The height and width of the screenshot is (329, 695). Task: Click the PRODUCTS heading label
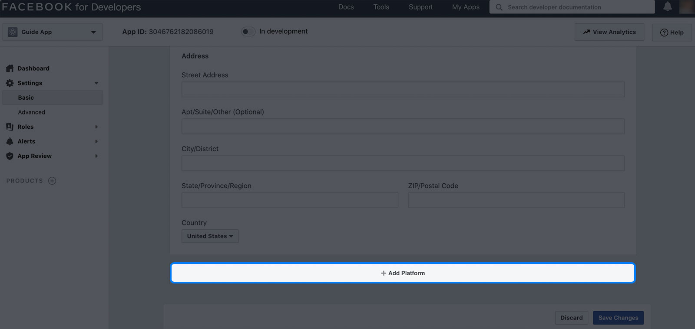tap(25, 181)
